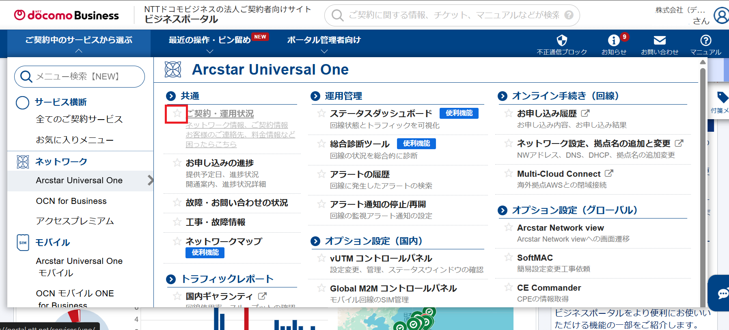
Task: Click the 付箋メモ tag icon
Action: 722,97
